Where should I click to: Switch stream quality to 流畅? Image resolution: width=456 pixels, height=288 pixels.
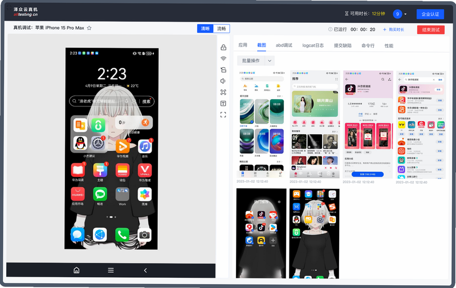(x=221, y=28)
